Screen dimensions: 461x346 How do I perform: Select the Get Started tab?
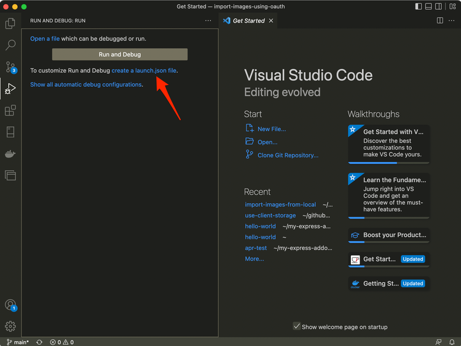pos(248,20)
